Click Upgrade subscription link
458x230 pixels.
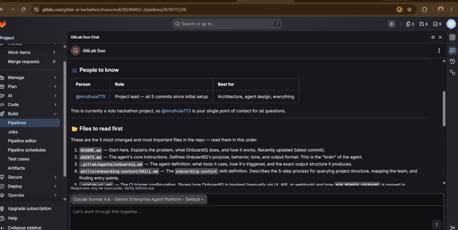[29, 208]
